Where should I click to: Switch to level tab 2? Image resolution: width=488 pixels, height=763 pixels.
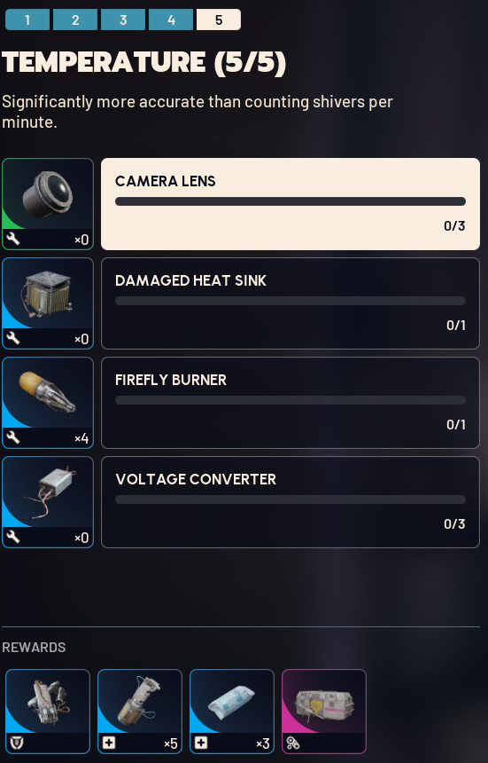pos(75,20)
